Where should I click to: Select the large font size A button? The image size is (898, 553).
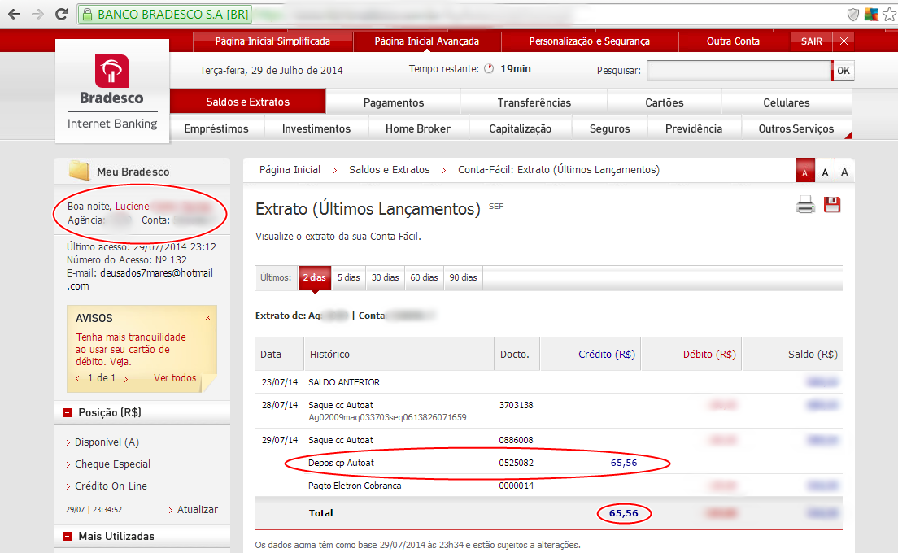pyautogui.click(x=844, y=172)
